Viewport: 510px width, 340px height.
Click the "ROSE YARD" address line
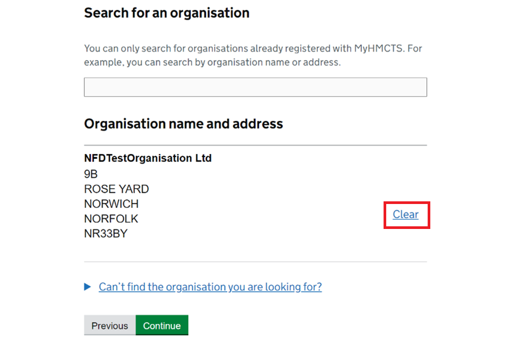[116, 189]
